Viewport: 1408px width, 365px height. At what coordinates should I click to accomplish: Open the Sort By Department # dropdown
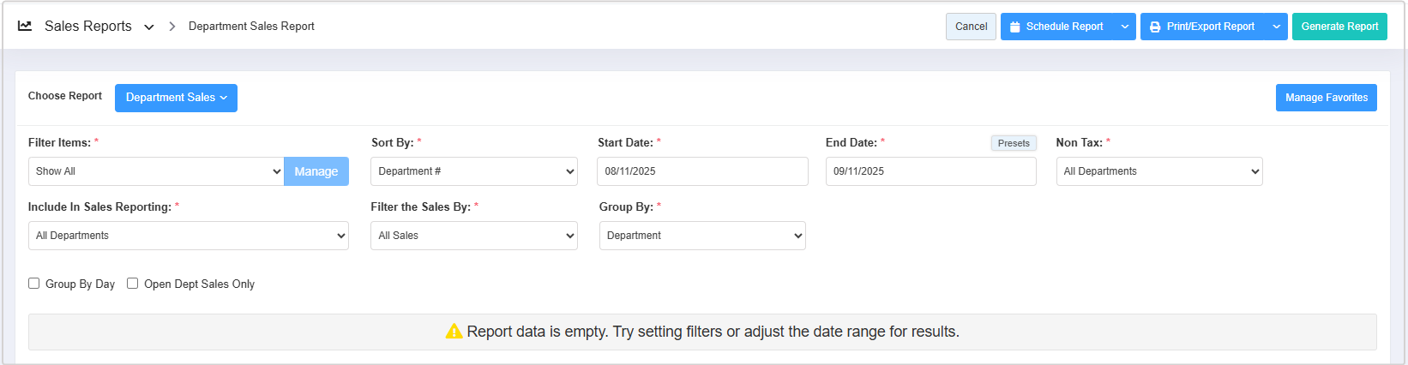click(x=473, y=171)
